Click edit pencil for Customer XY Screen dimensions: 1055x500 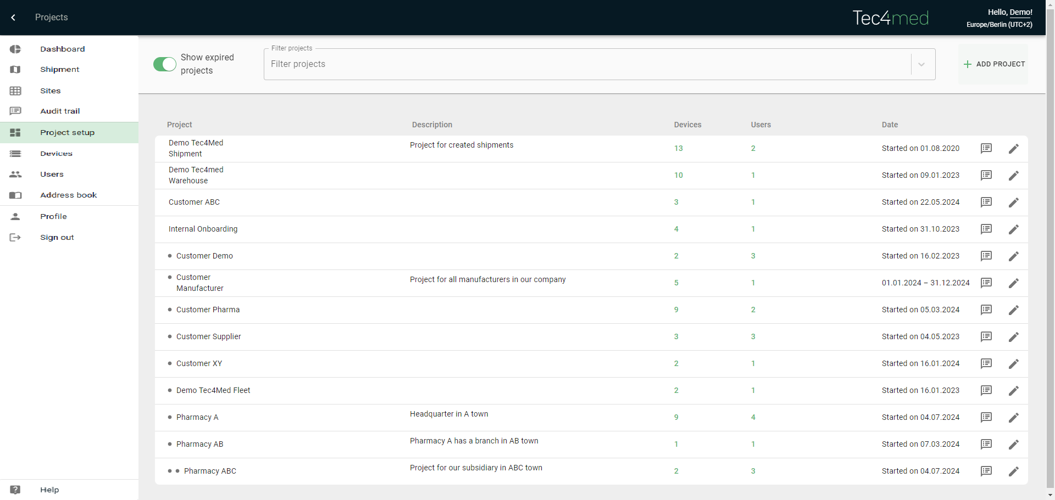coord(1014,364)
